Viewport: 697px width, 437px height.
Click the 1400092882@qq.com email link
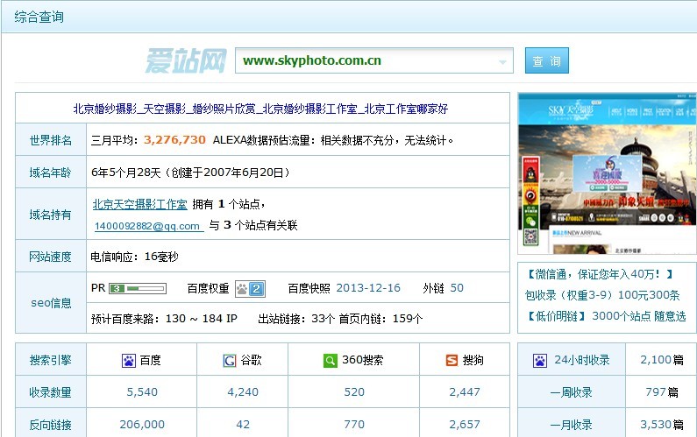coord(147,226)
